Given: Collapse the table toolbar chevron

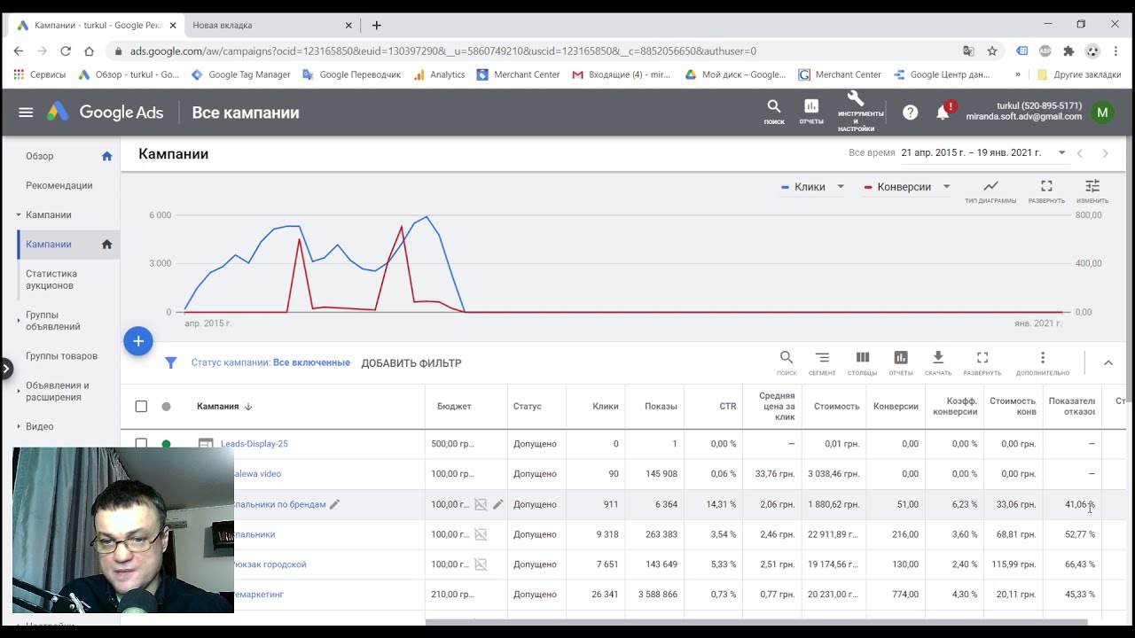Looking at the screenshot, I should pyautogui.click(x=1108, y=362).
